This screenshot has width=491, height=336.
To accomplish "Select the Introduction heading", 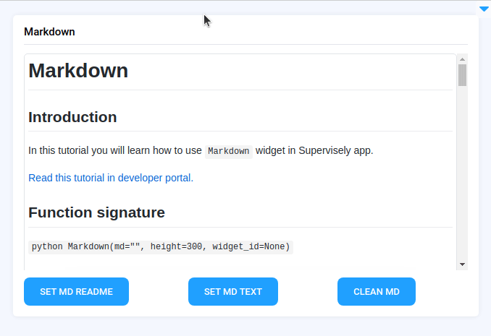I will (x=72, y=117).
